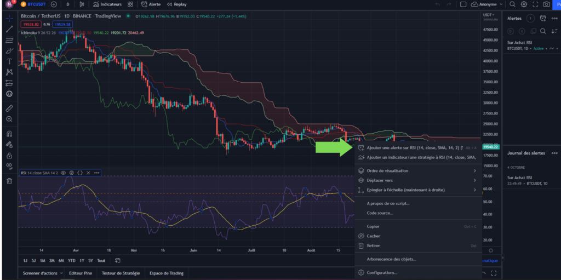
Task: Take a chart snapshot with camera icon
Action: 546,4
